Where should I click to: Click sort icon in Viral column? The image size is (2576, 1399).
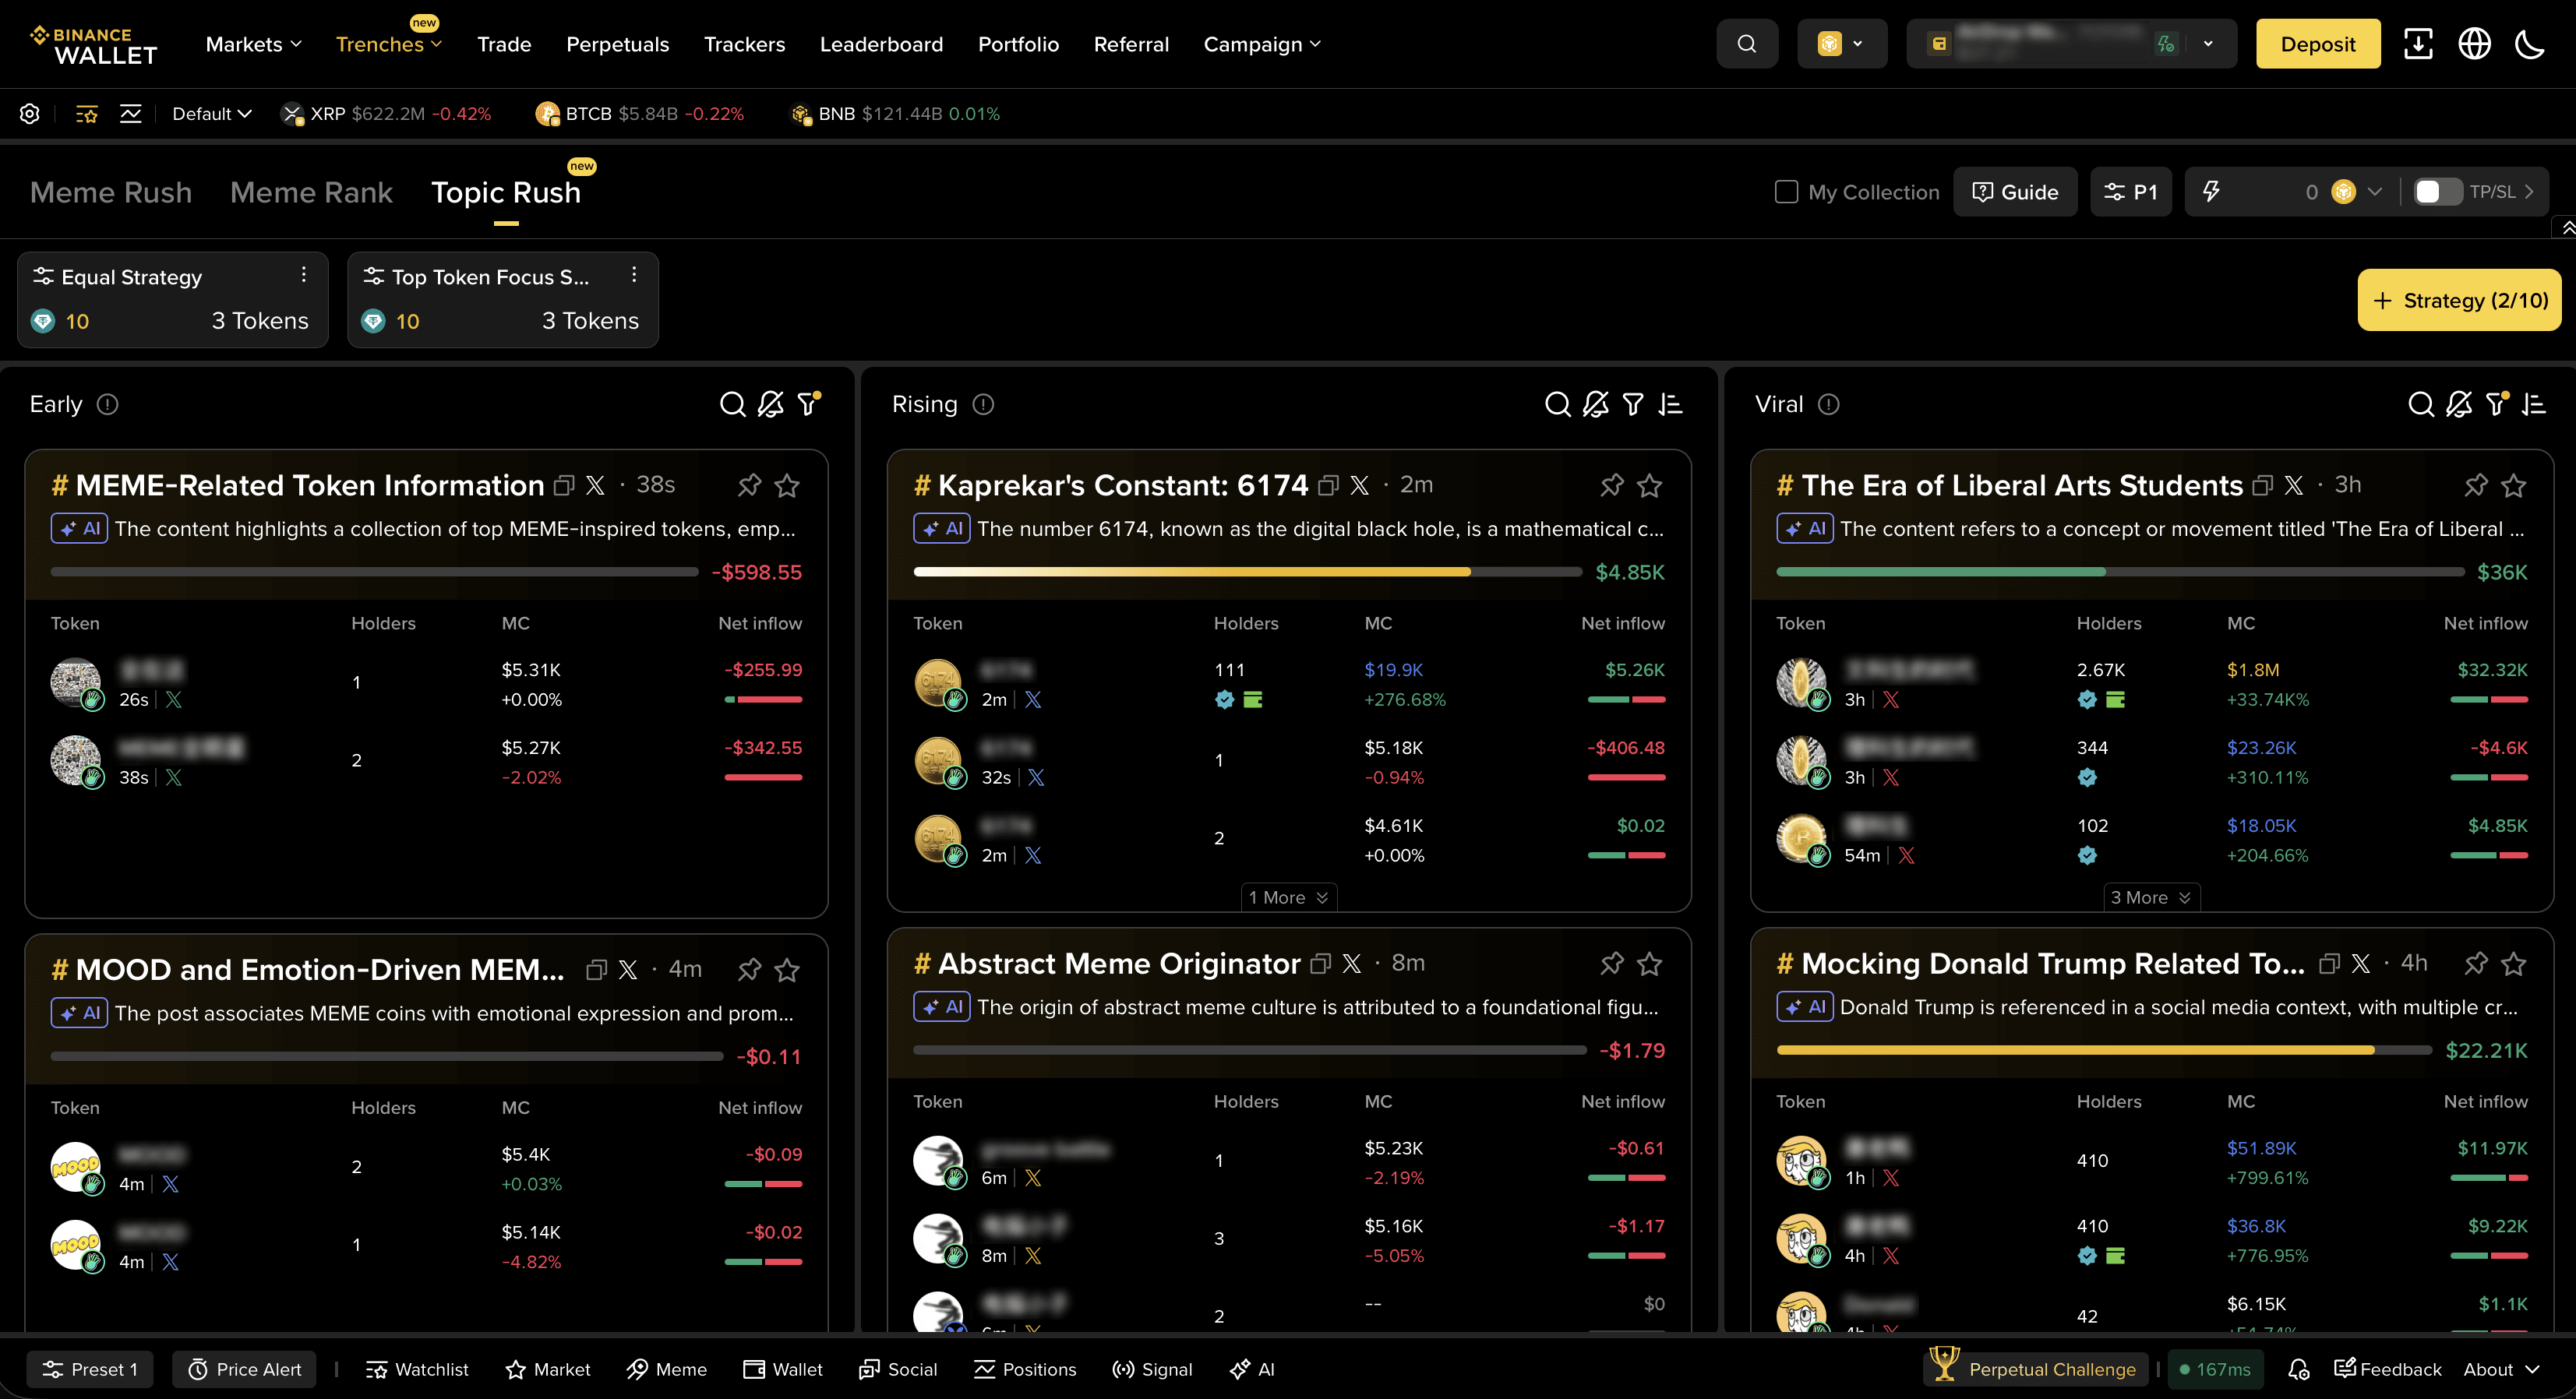pyautogui.click(x=2534, y=404)
